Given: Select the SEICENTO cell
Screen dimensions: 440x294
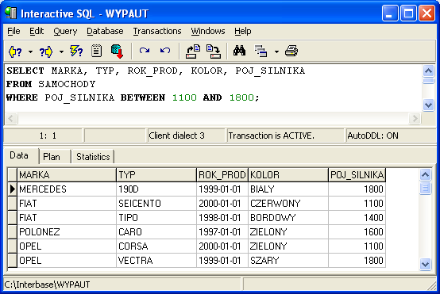Looking at the screenshot, I should pos(156,204).
